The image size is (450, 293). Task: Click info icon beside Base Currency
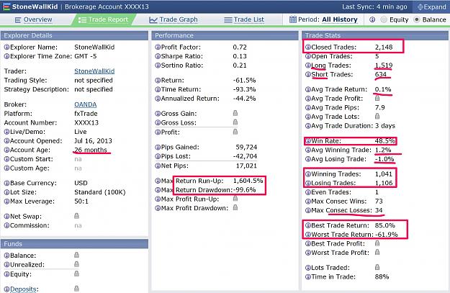point(6,183)
